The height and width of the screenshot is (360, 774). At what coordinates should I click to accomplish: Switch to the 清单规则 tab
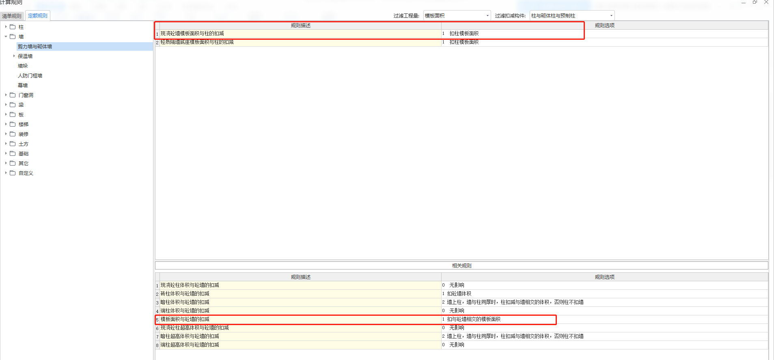12,16
